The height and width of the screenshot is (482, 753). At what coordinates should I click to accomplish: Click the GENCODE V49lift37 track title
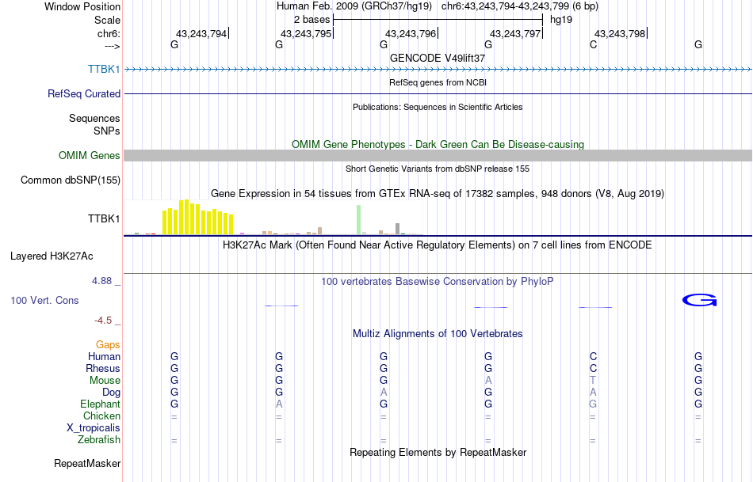437,58
